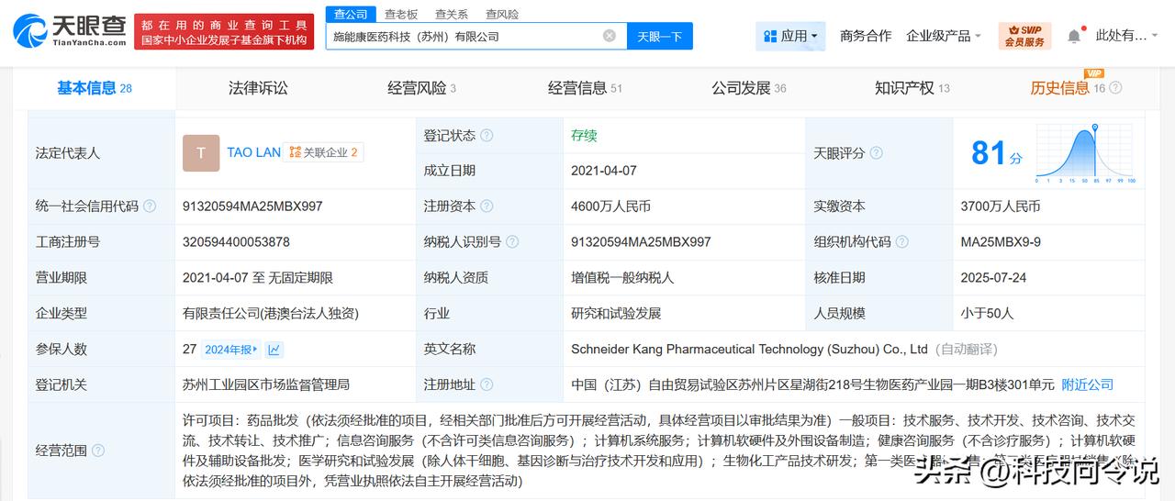This screenshot has height=501, width=1175.
Task: Open the 商务合作 link
Action: 866,36
